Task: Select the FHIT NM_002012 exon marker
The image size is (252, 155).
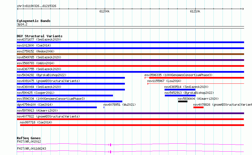Action: click(111, 145)
